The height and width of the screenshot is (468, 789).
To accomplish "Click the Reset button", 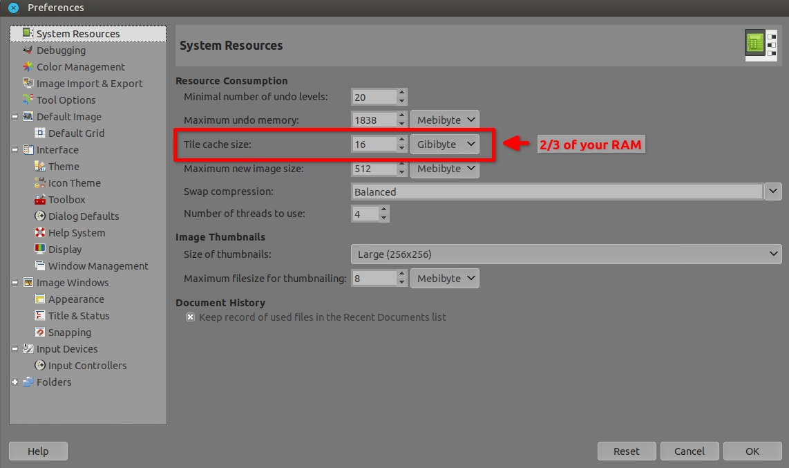I will [x=627, y=451].
